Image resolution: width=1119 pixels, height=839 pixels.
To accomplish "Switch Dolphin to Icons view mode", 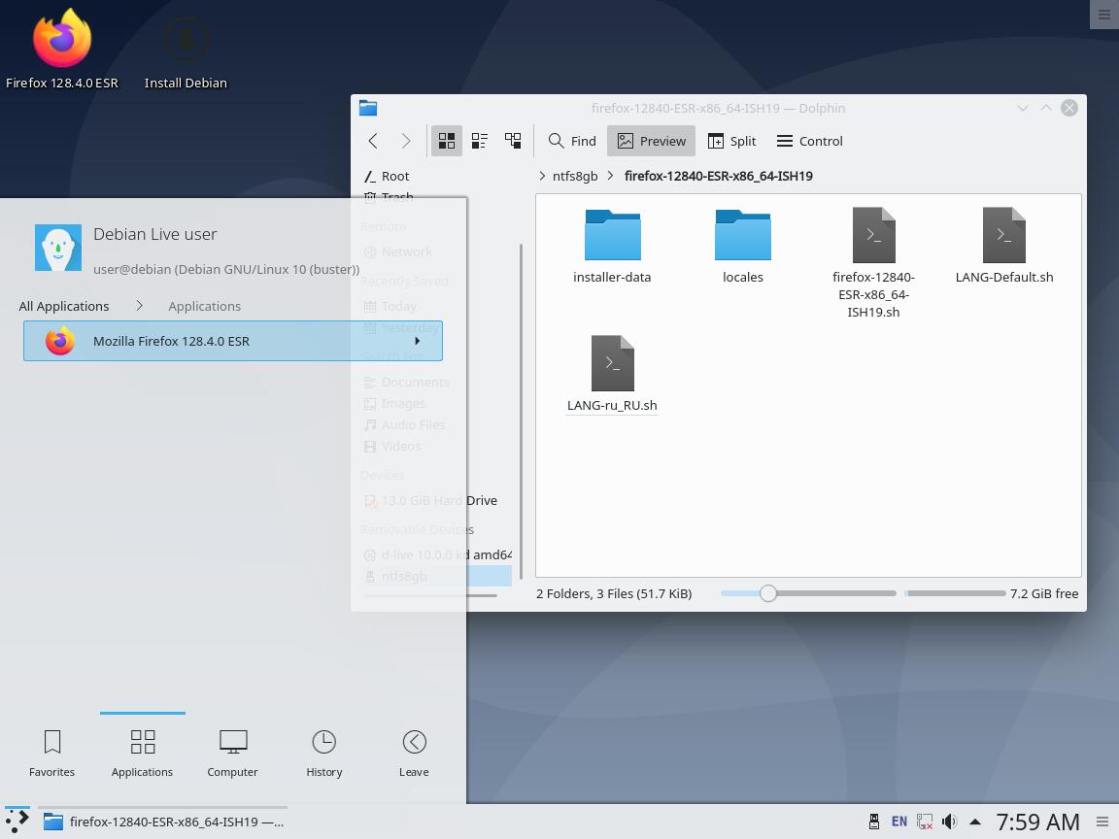I will (x=446, y=141).
